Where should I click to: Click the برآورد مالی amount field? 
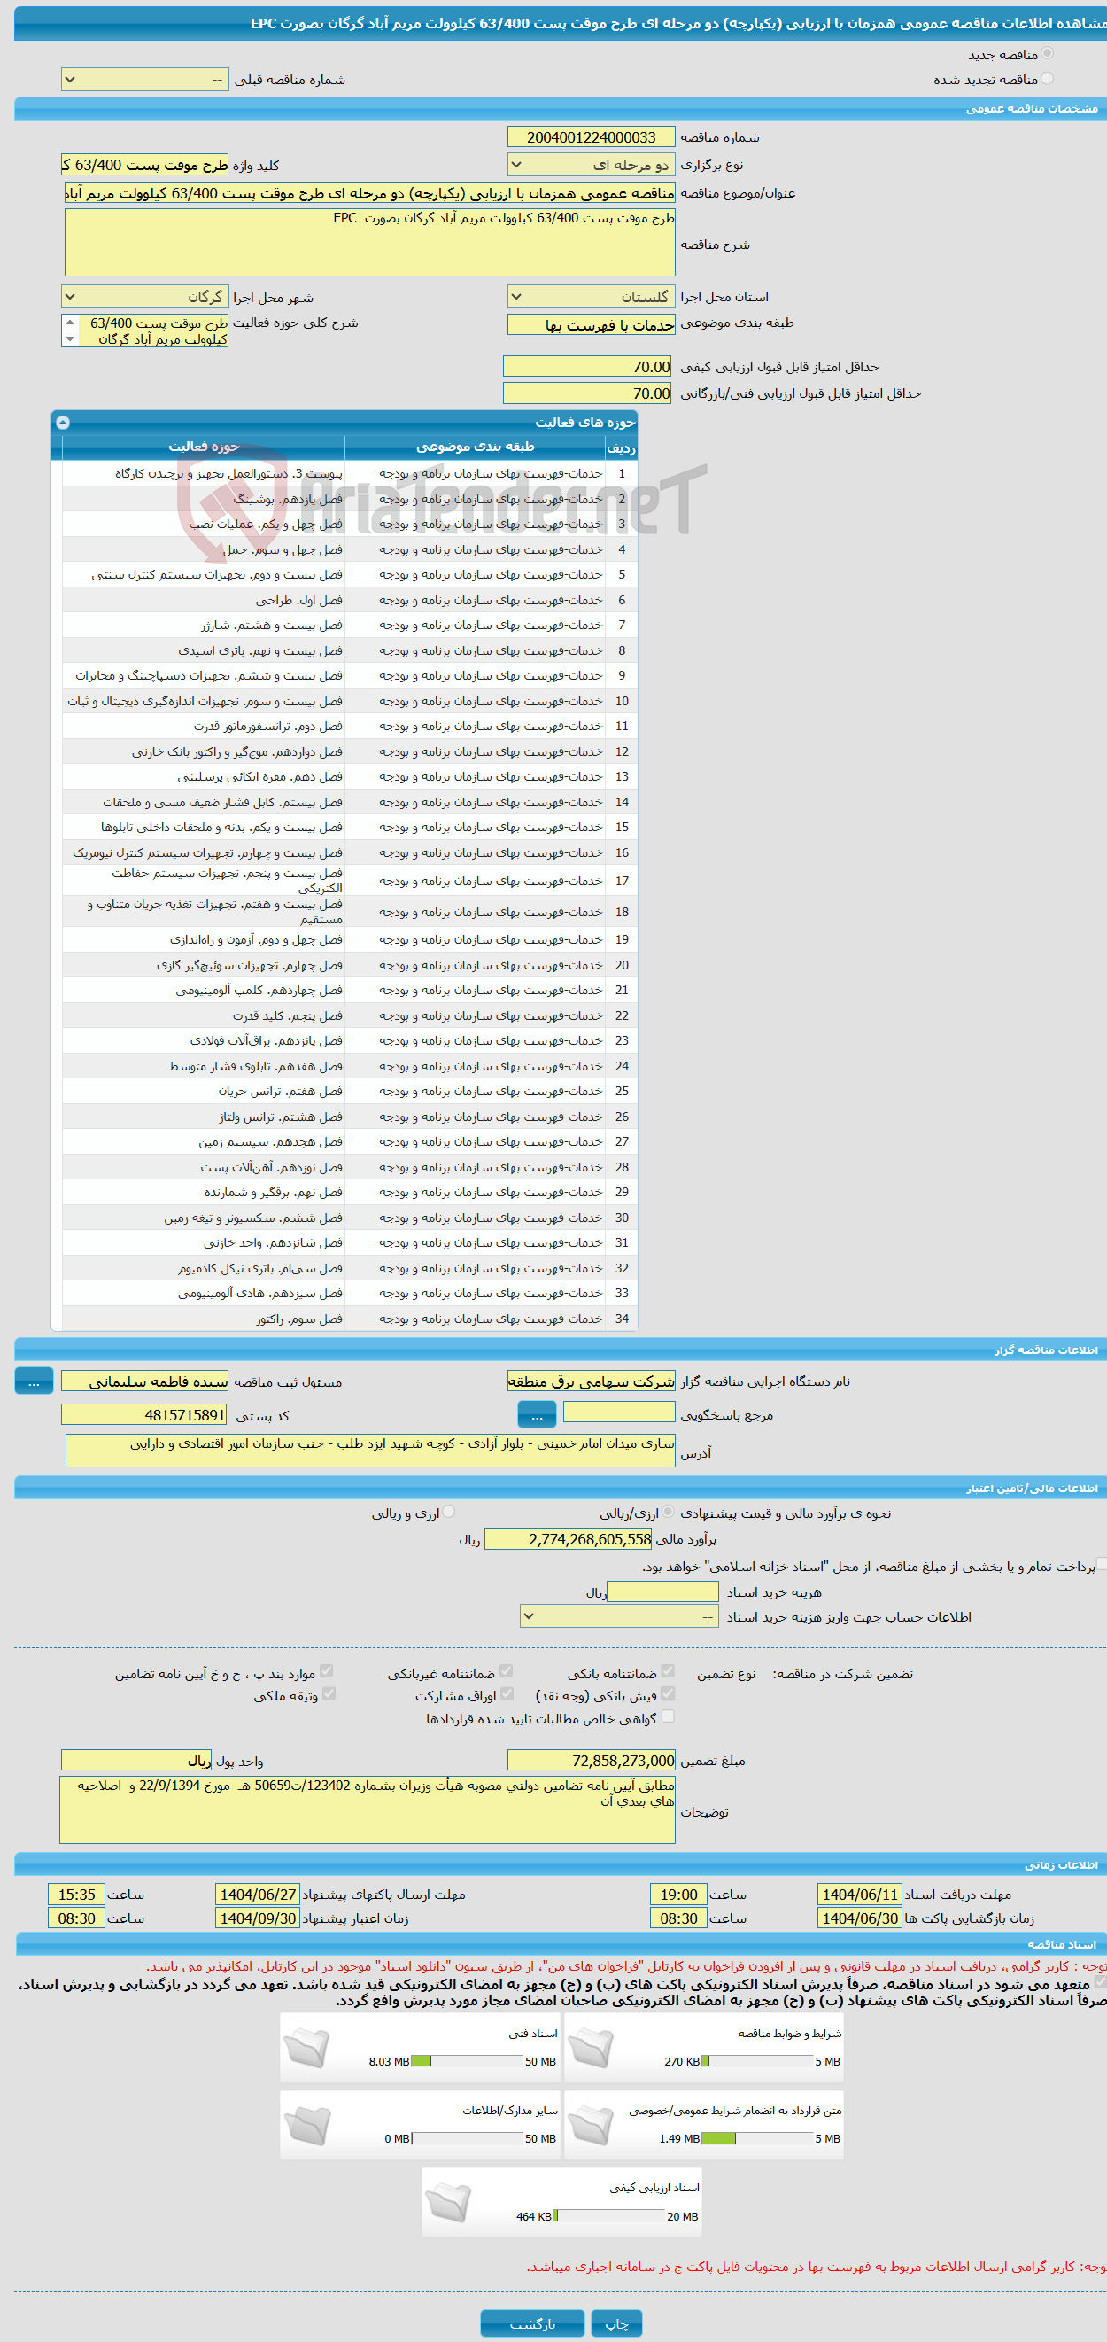point(568,1539)
